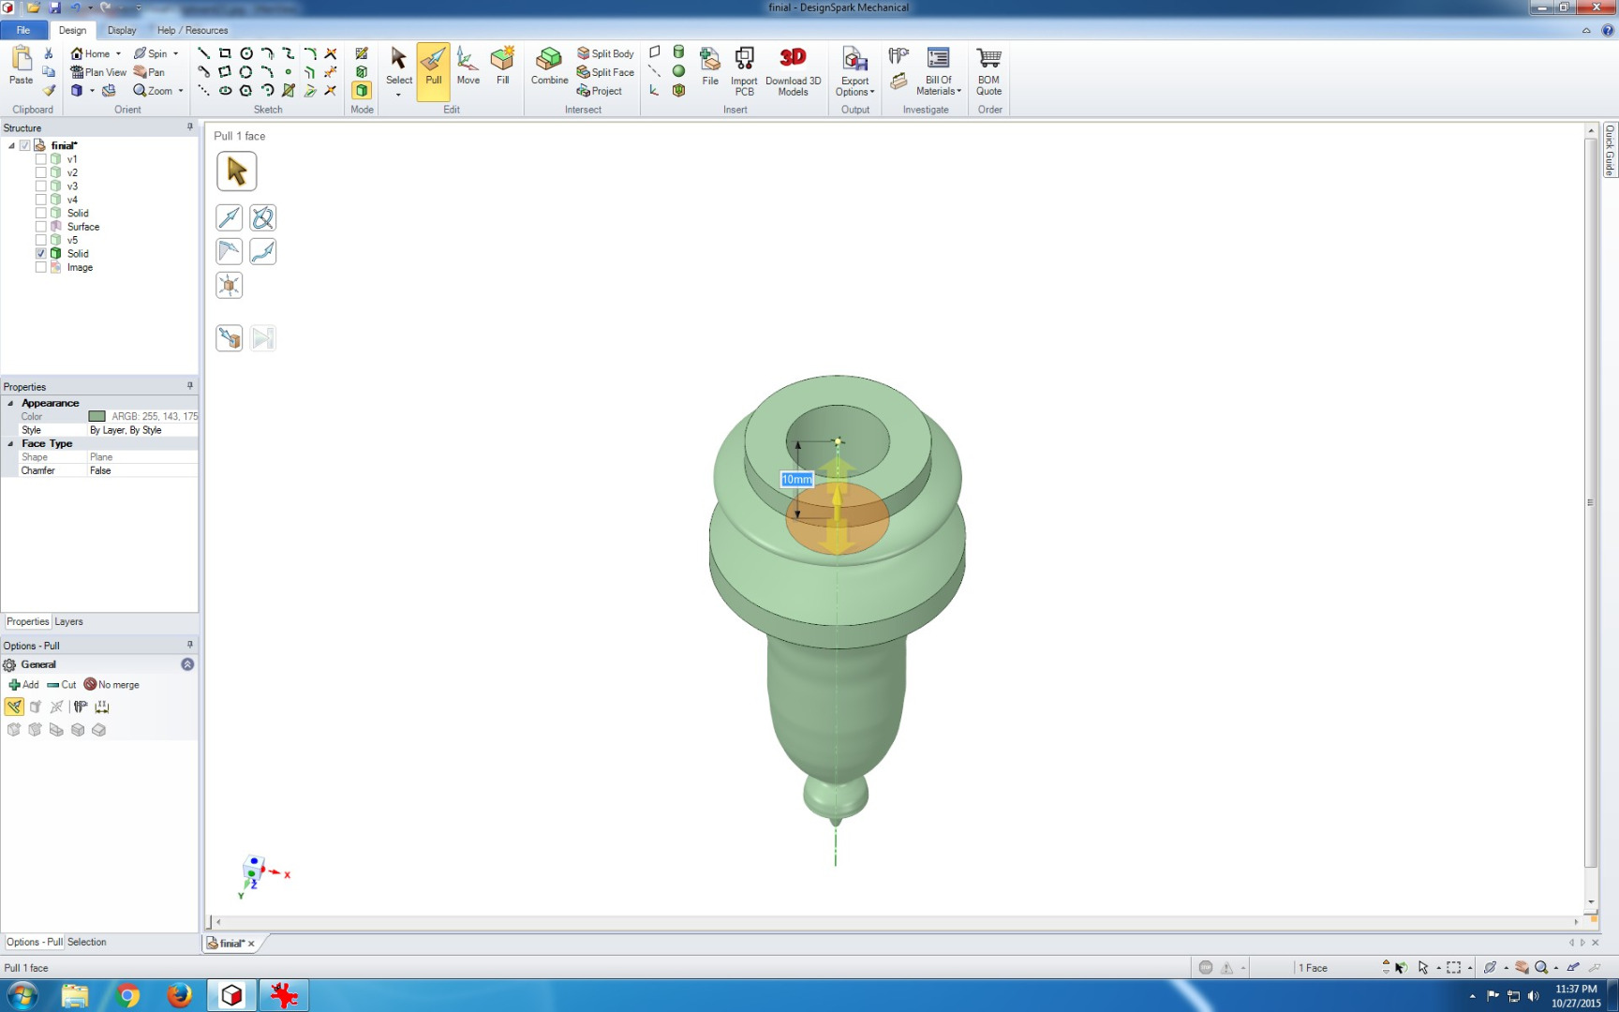This screenshot has width=1619, height=1012.
Task: Toggle visibility checkbox for Image
Action: click(x=40, y=267)
